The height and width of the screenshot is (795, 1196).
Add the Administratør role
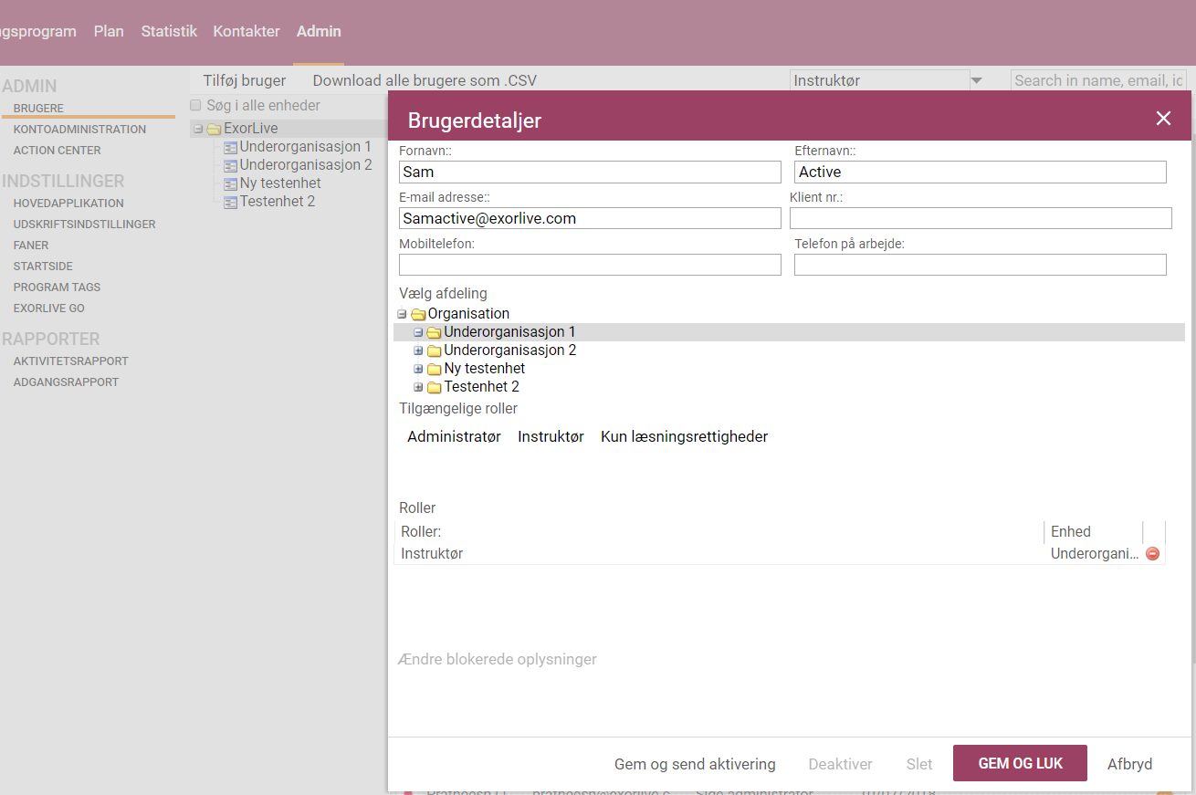point(454,436)
